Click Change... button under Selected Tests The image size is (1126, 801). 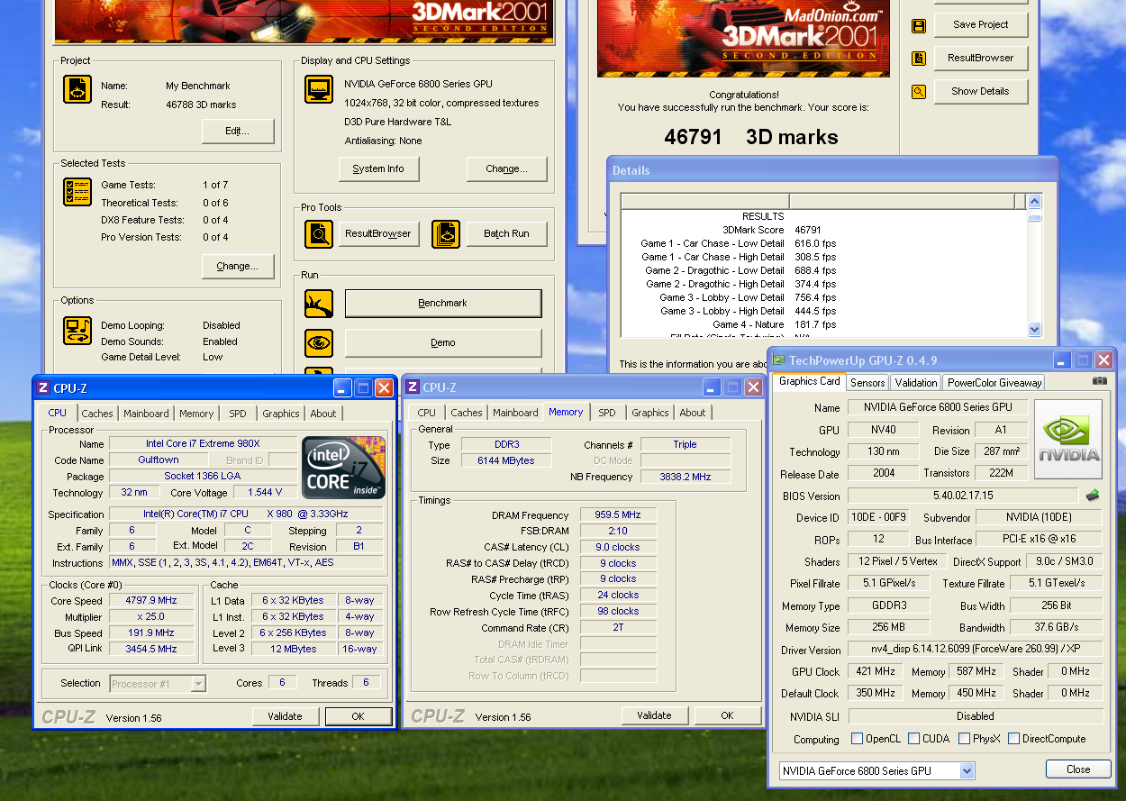click(x=238, y=267)
